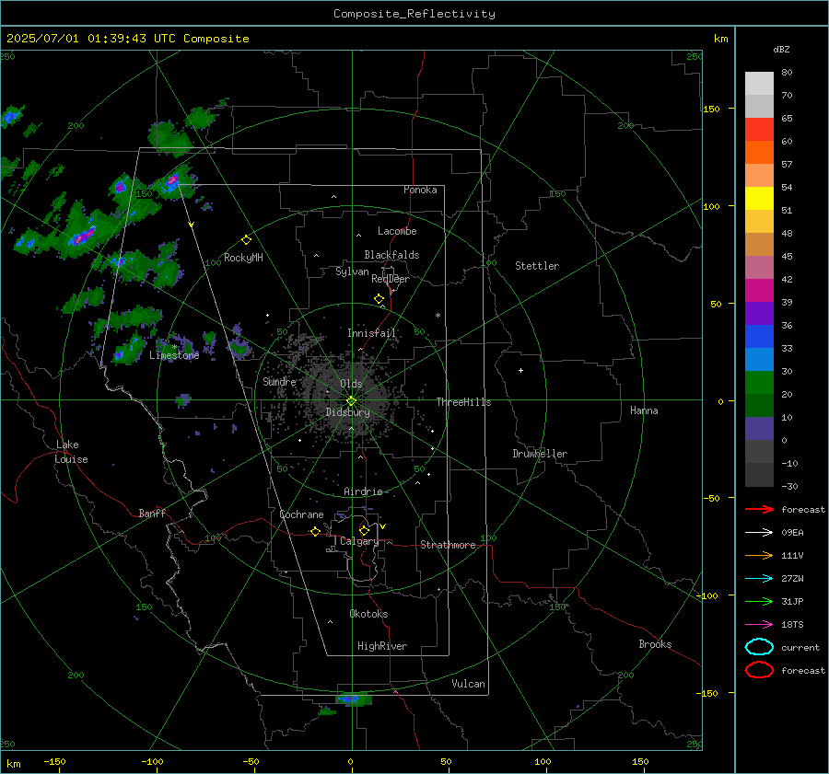Click the Calgary city label
Image resolution: width=829 pixels, height=774 pixels.
(359, 541)
